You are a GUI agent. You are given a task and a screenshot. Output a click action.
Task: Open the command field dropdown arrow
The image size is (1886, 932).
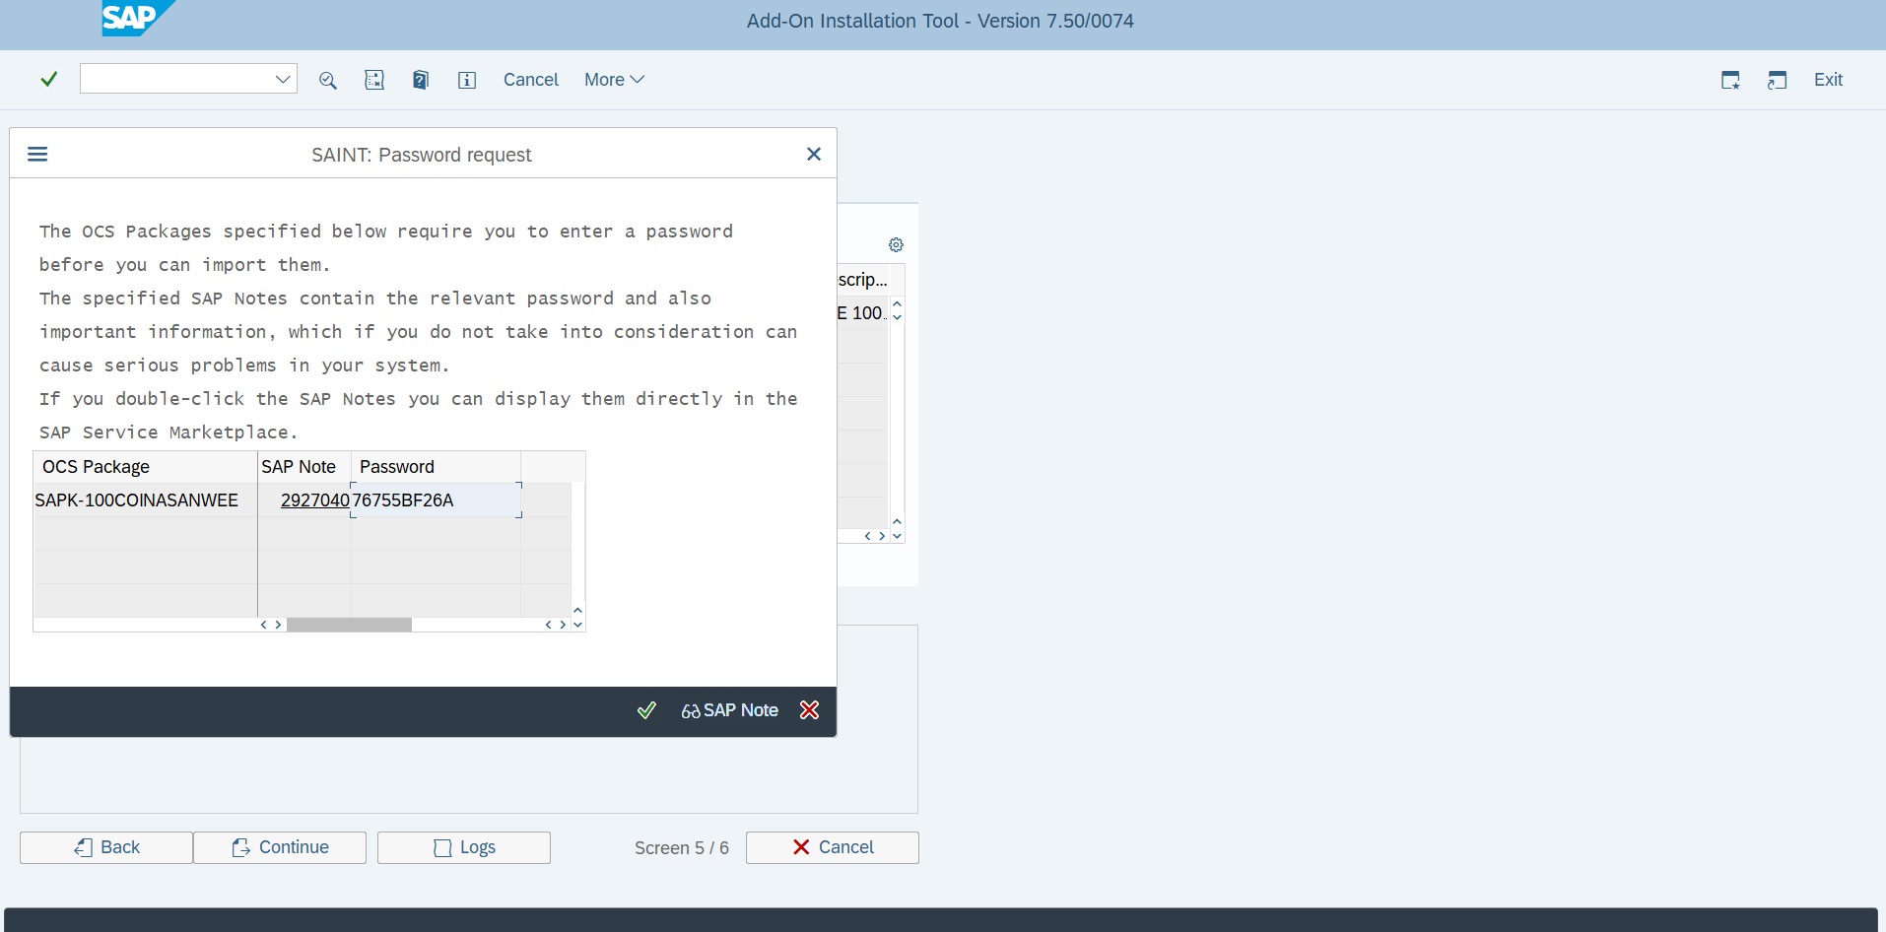click(x=283, y=79)
